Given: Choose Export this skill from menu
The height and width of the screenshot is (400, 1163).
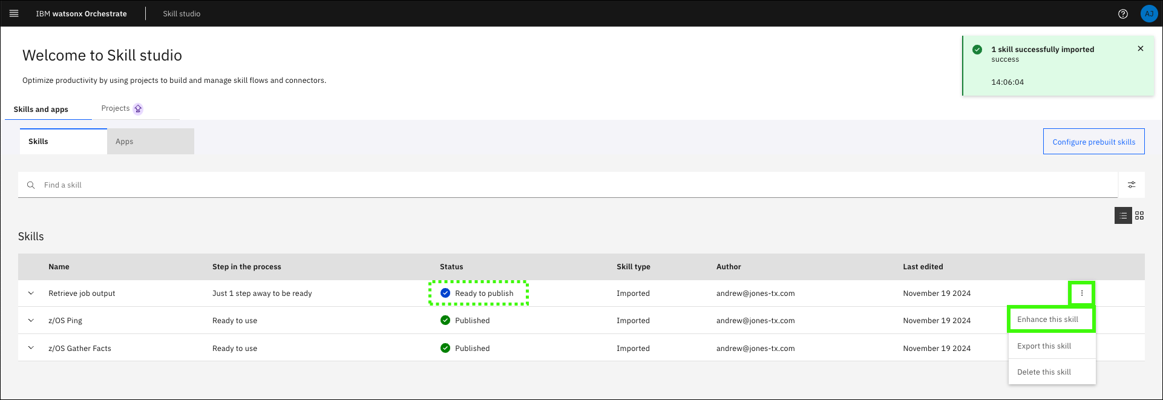Looking at the screenshot, I should (x=1044, y=346).
